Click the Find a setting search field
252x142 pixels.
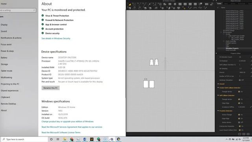click(18, 10)
